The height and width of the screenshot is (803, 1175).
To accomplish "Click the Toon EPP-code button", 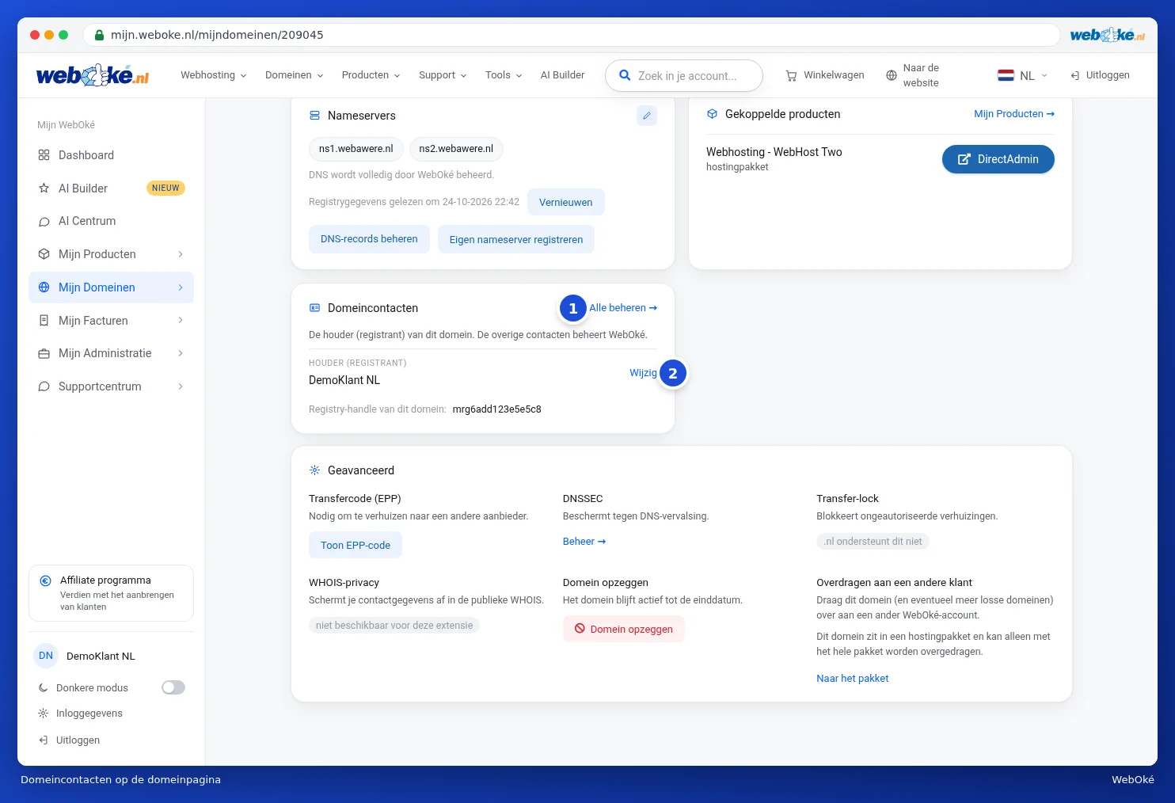I will click(356, 546).
